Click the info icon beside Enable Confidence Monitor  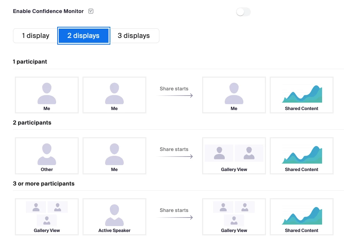tap(91, 11)
